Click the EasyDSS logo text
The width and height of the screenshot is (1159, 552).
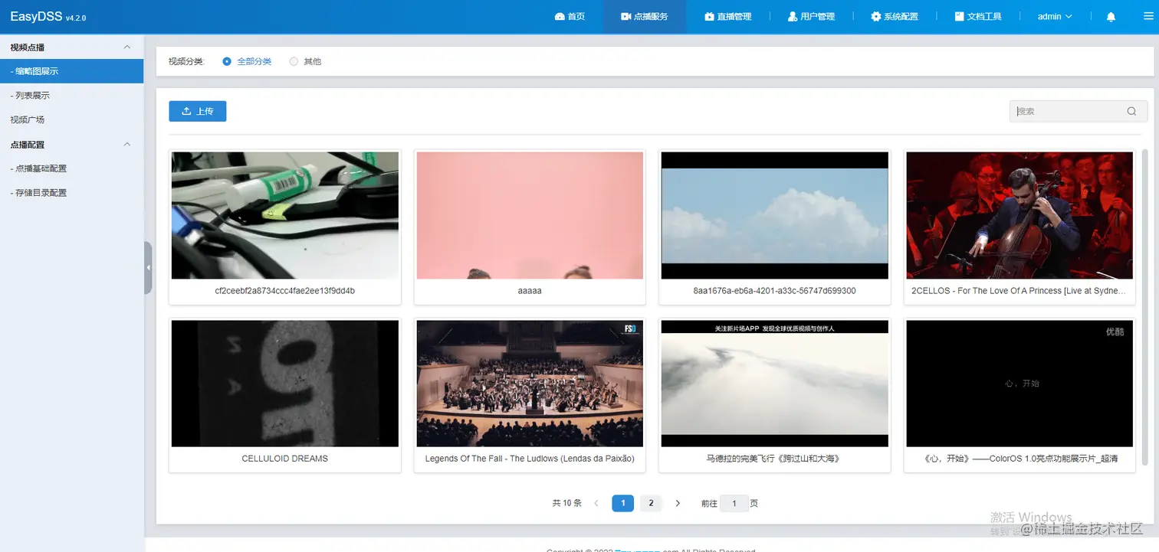click(x=36, y=16)
